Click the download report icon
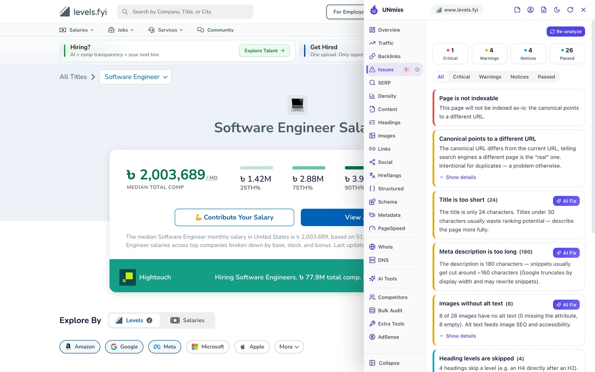The height and width of the screenshot is (372, 595). point(544,10)
